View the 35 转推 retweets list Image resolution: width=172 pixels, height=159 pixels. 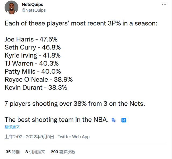[13, 152]
